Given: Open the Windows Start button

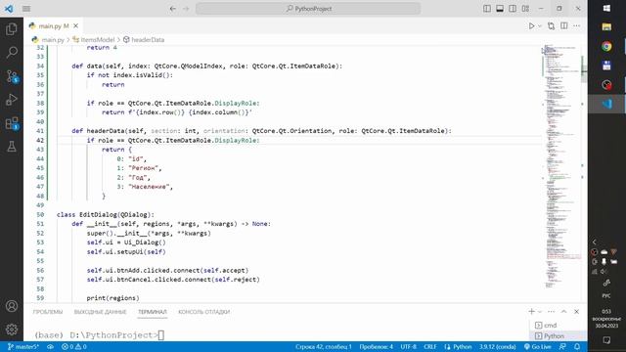Looking at the screenshot, I should [606, 9].
